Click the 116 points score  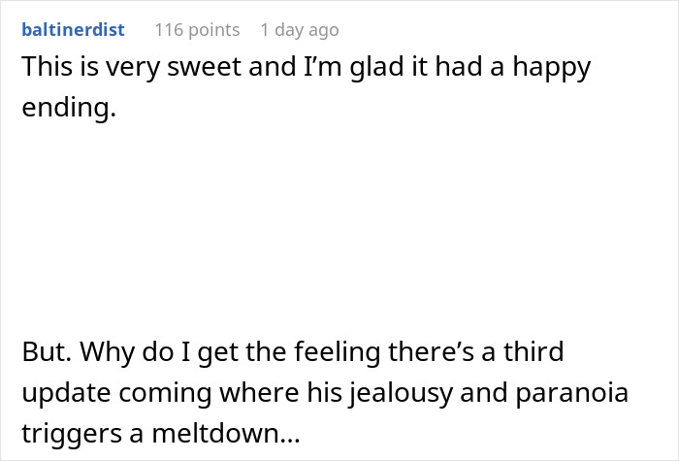[x=197, y=29]
